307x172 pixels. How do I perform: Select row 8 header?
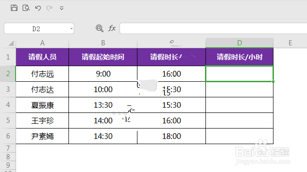(x=8, y=157)
